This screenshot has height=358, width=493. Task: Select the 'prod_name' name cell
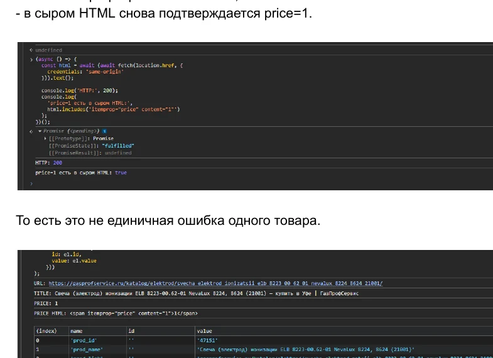point(97,349)
